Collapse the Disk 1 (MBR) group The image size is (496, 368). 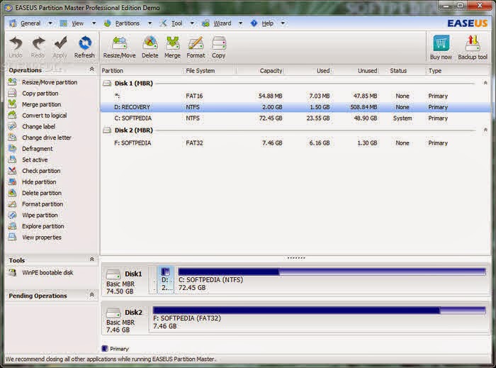click(485, 83)
